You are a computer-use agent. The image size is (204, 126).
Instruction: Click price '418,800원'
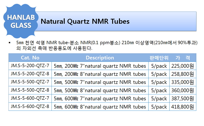[183, 107]
